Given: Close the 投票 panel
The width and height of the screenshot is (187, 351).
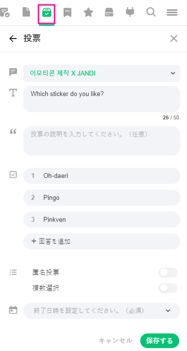Looking at the screenshot, I should [x=173, y=39].
